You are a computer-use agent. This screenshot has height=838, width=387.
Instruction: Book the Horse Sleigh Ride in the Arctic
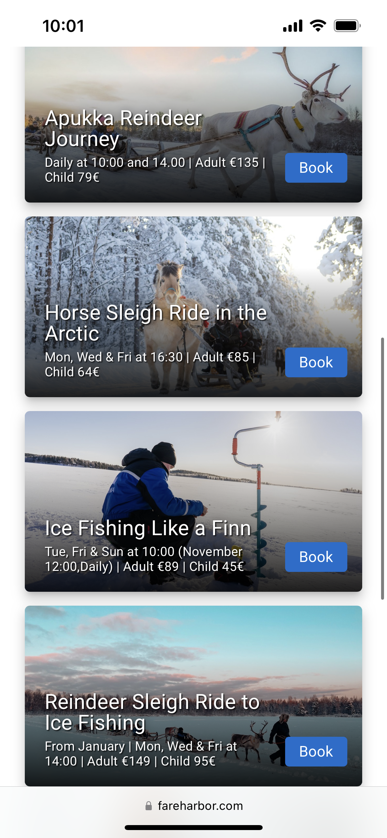pyautogui.click(x=316, y=362)
